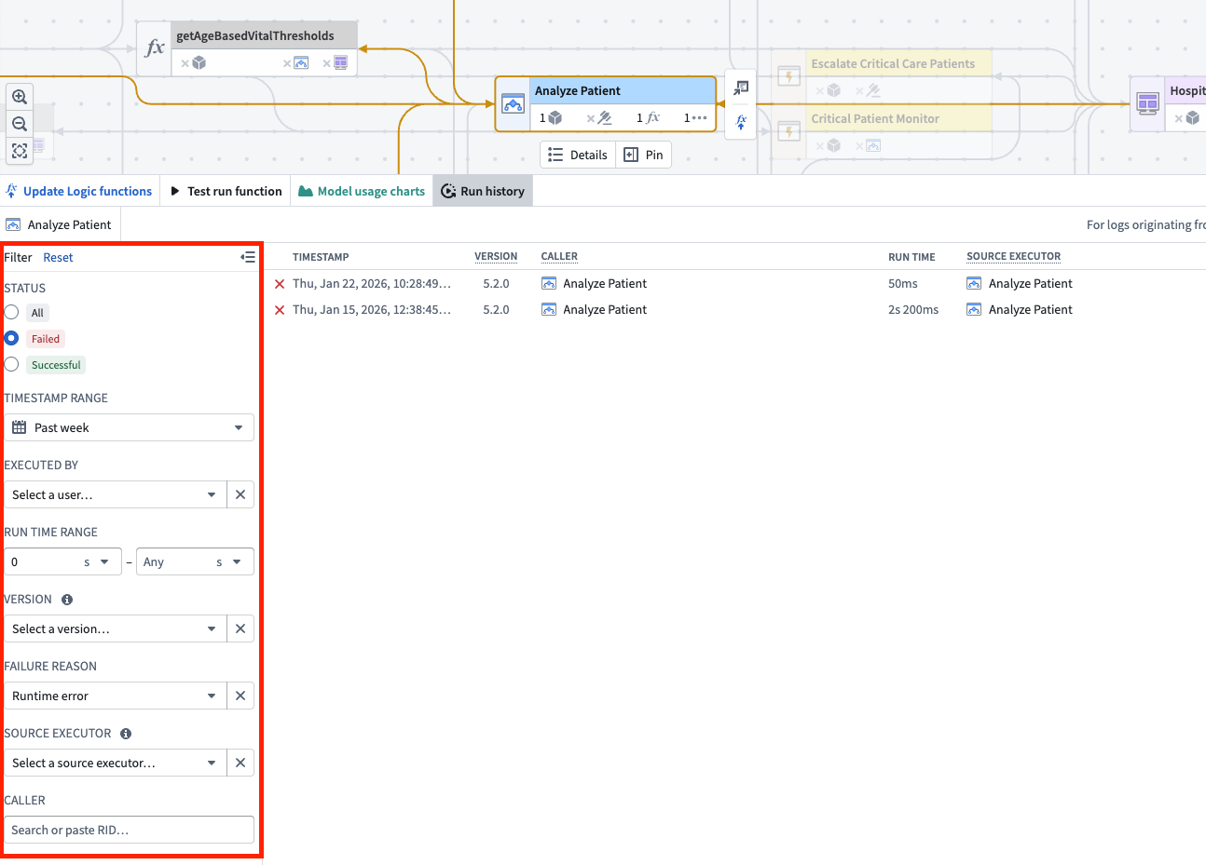The width and height of the screenshot is (1206, 865).
Task: Open the Past week timestamp range dropdown
Action: 129,427
